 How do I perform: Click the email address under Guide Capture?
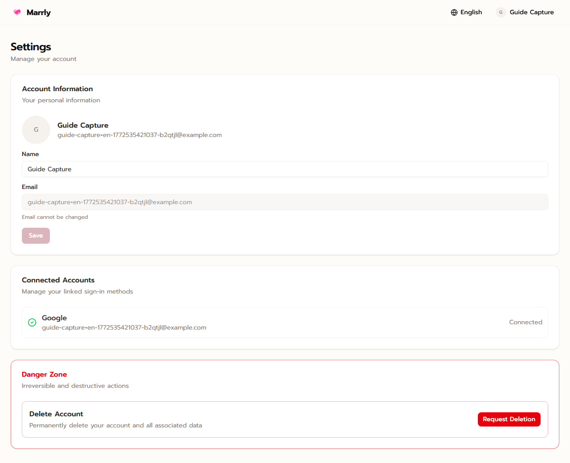tap(139, 135)
